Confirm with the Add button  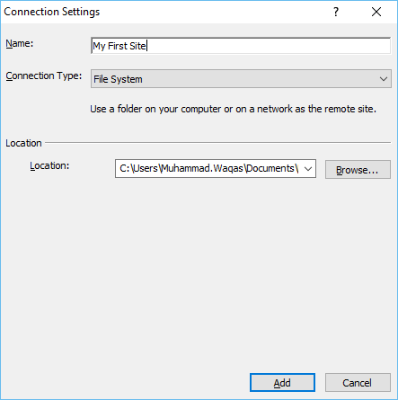point(282,383)
